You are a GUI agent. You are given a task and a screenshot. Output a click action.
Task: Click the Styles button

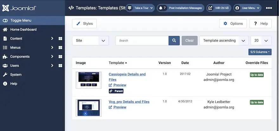[x=84, y=24]
